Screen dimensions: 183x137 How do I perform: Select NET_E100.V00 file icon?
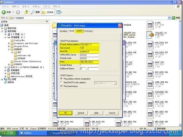pyautogui.click(x=55, y=123)
